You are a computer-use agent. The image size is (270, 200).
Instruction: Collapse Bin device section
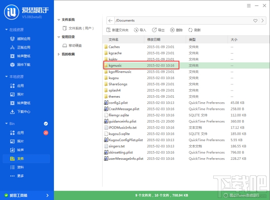point(6,123)
